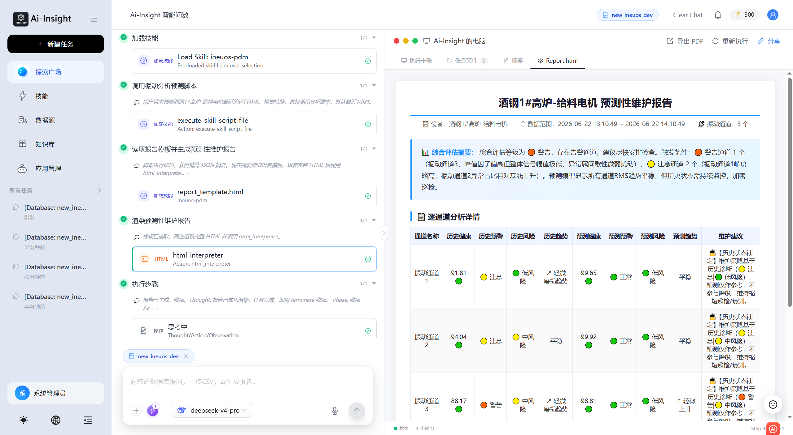
Task: Click the new_ineuos_dev database button in header
Action: point(628,15)
